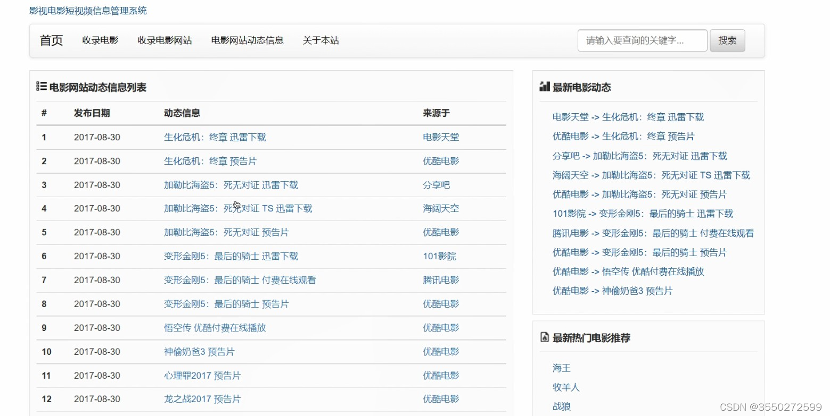This screenshot has width=830, height=416.
Task: Click the document icon beside 最新热门电影推荐
Action: [544, 337]
